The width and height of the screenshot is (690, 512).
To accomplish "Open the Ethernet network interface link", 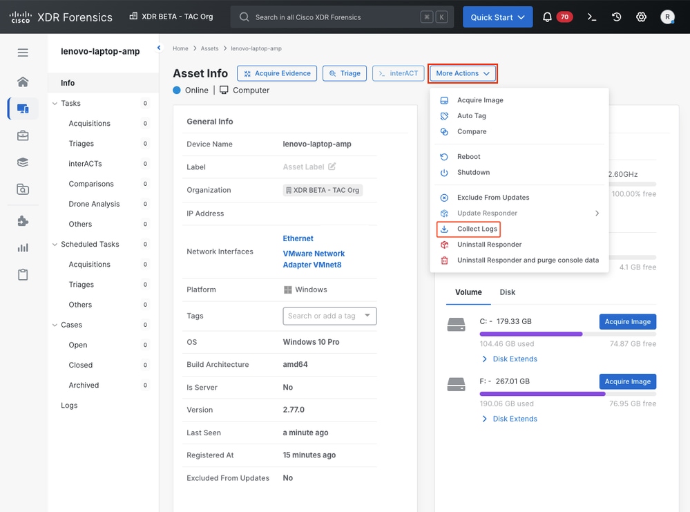I will tap(298, 238).
